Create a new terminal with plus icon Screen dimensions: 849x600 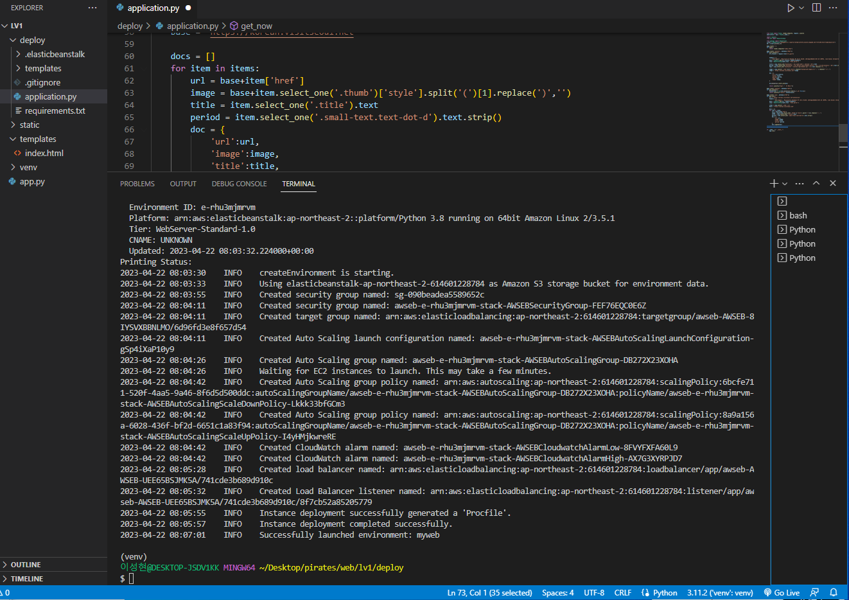774,183
